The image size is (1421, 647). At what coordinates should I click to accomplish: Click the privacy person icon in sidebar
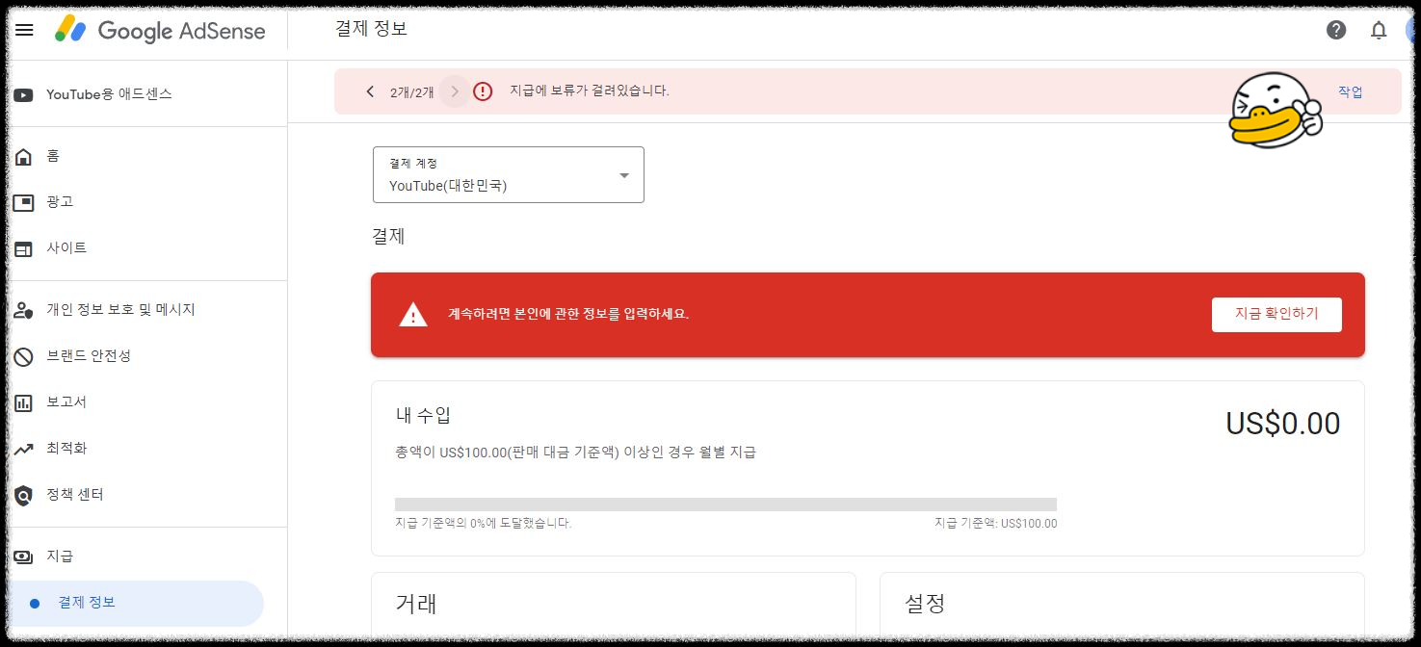tap(24, 310)
